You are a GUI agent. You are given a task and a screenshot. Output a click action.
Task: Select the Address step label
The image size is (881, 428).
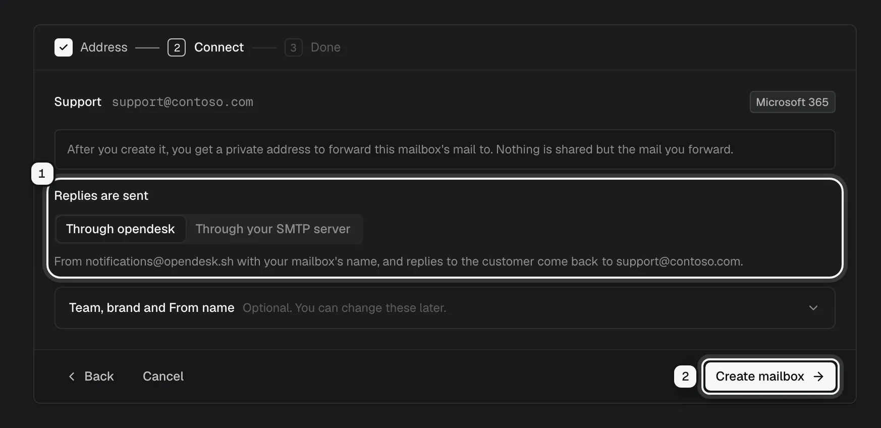[104, 47]
